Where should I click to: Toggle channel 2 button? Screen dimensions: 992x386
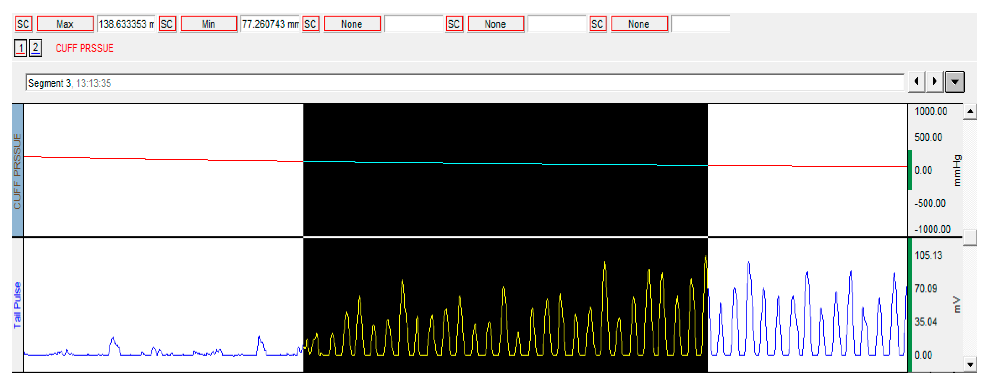pyautogui.click(x=35, y=48)
